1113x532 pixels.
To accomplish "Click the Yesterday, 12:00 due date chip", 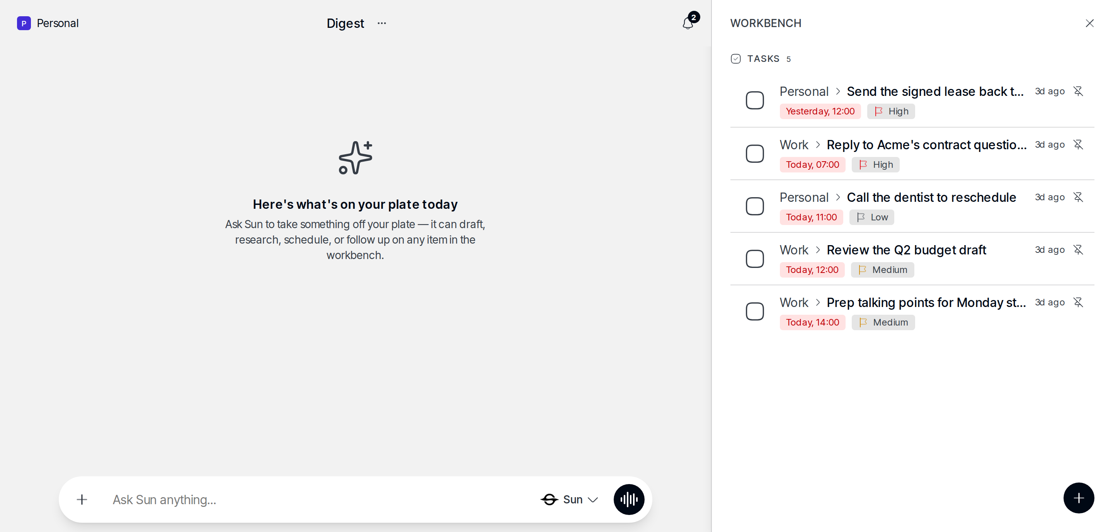I will tap(820, 111).
